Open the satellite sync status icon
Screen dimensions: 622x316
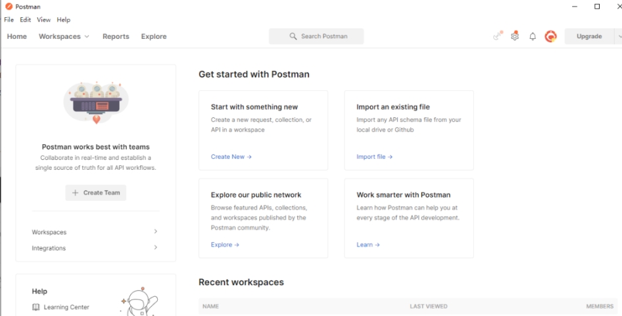(498, 36)
